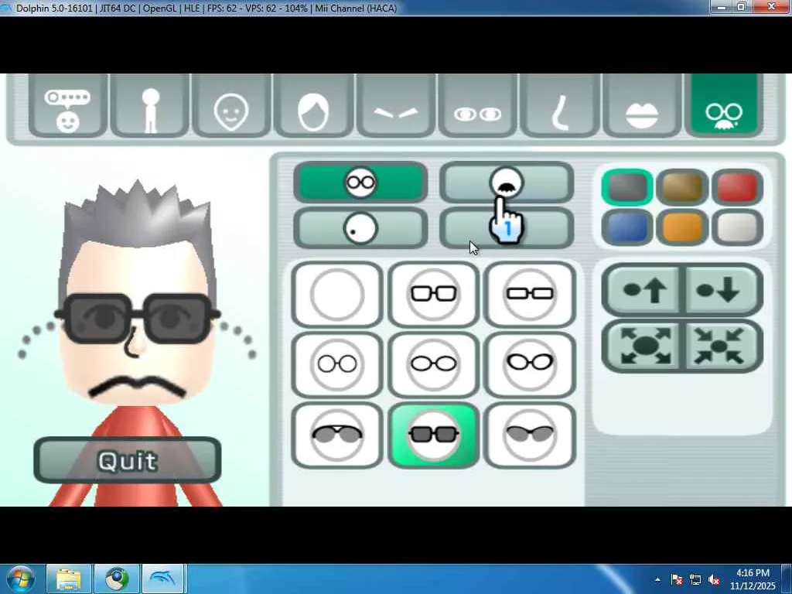Viewport: 792px width, 594px height.
Task: Pick the red glasses color
Action: pos(737,187)
